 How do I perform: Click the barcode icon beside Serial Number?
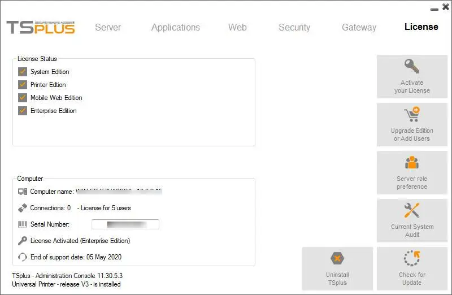(23, 224)
